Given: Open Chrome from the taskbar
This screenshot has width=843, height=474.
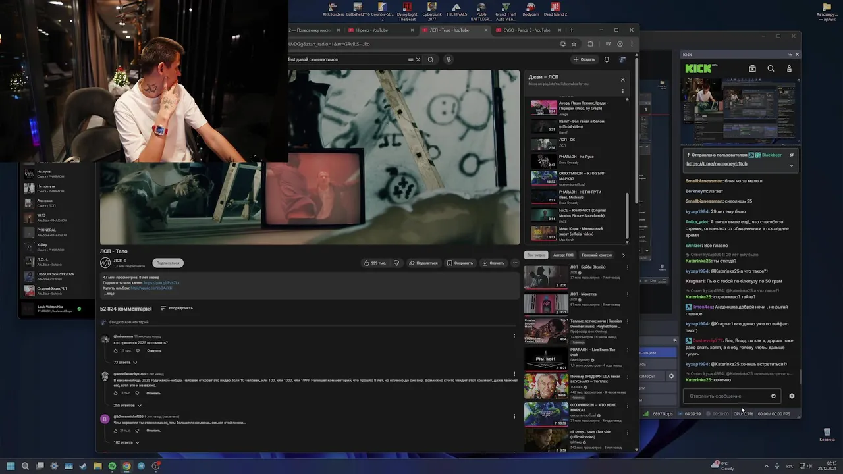Looking at the screenshot, I should pos(126,466).
